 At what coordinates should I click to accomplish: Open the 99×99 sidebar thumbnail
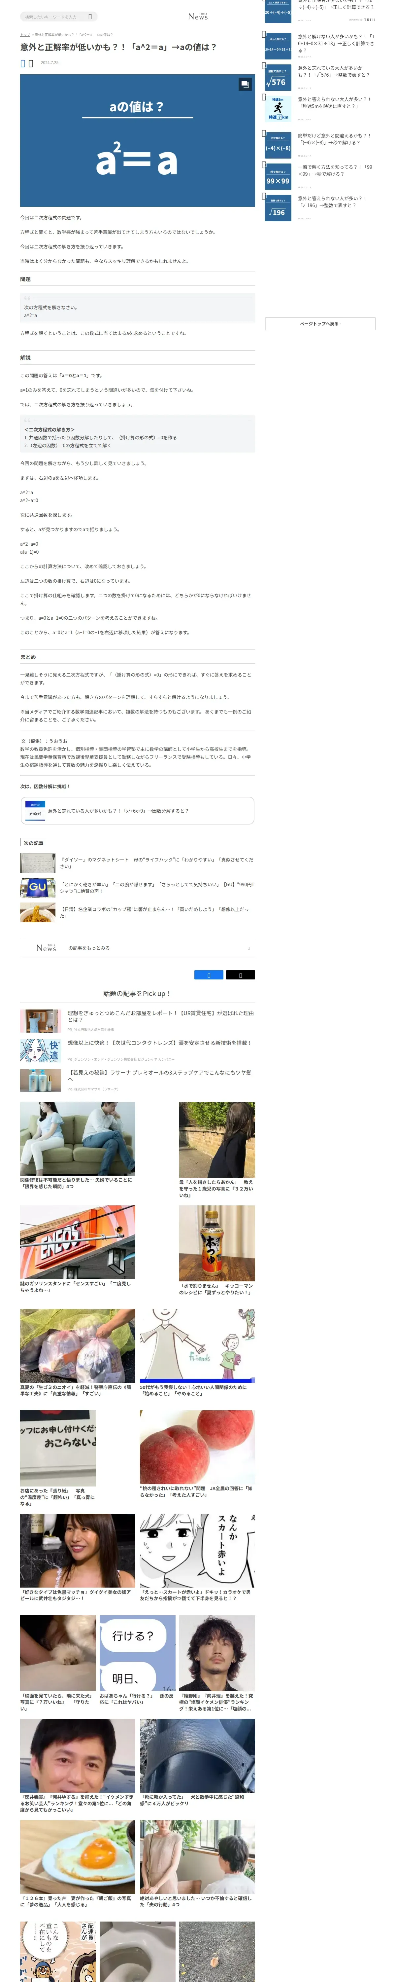click(x=278, y=177)
